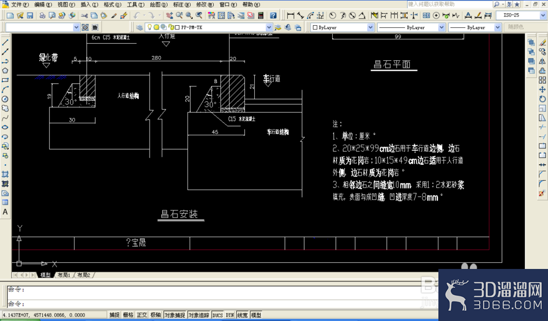Open the 编辑(E) menu
Viewport: 548px width, 321px height.
point(43,4)
